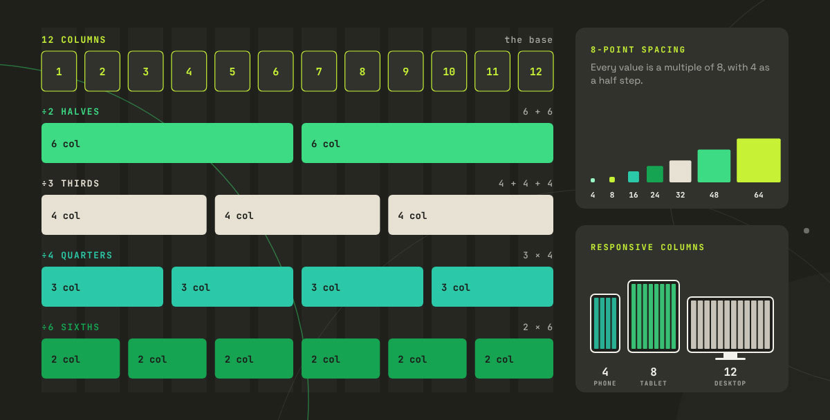Click the phone device icon with four columns
The height and width of the screenshot is (420, 830).
click(x=605, y=323)
